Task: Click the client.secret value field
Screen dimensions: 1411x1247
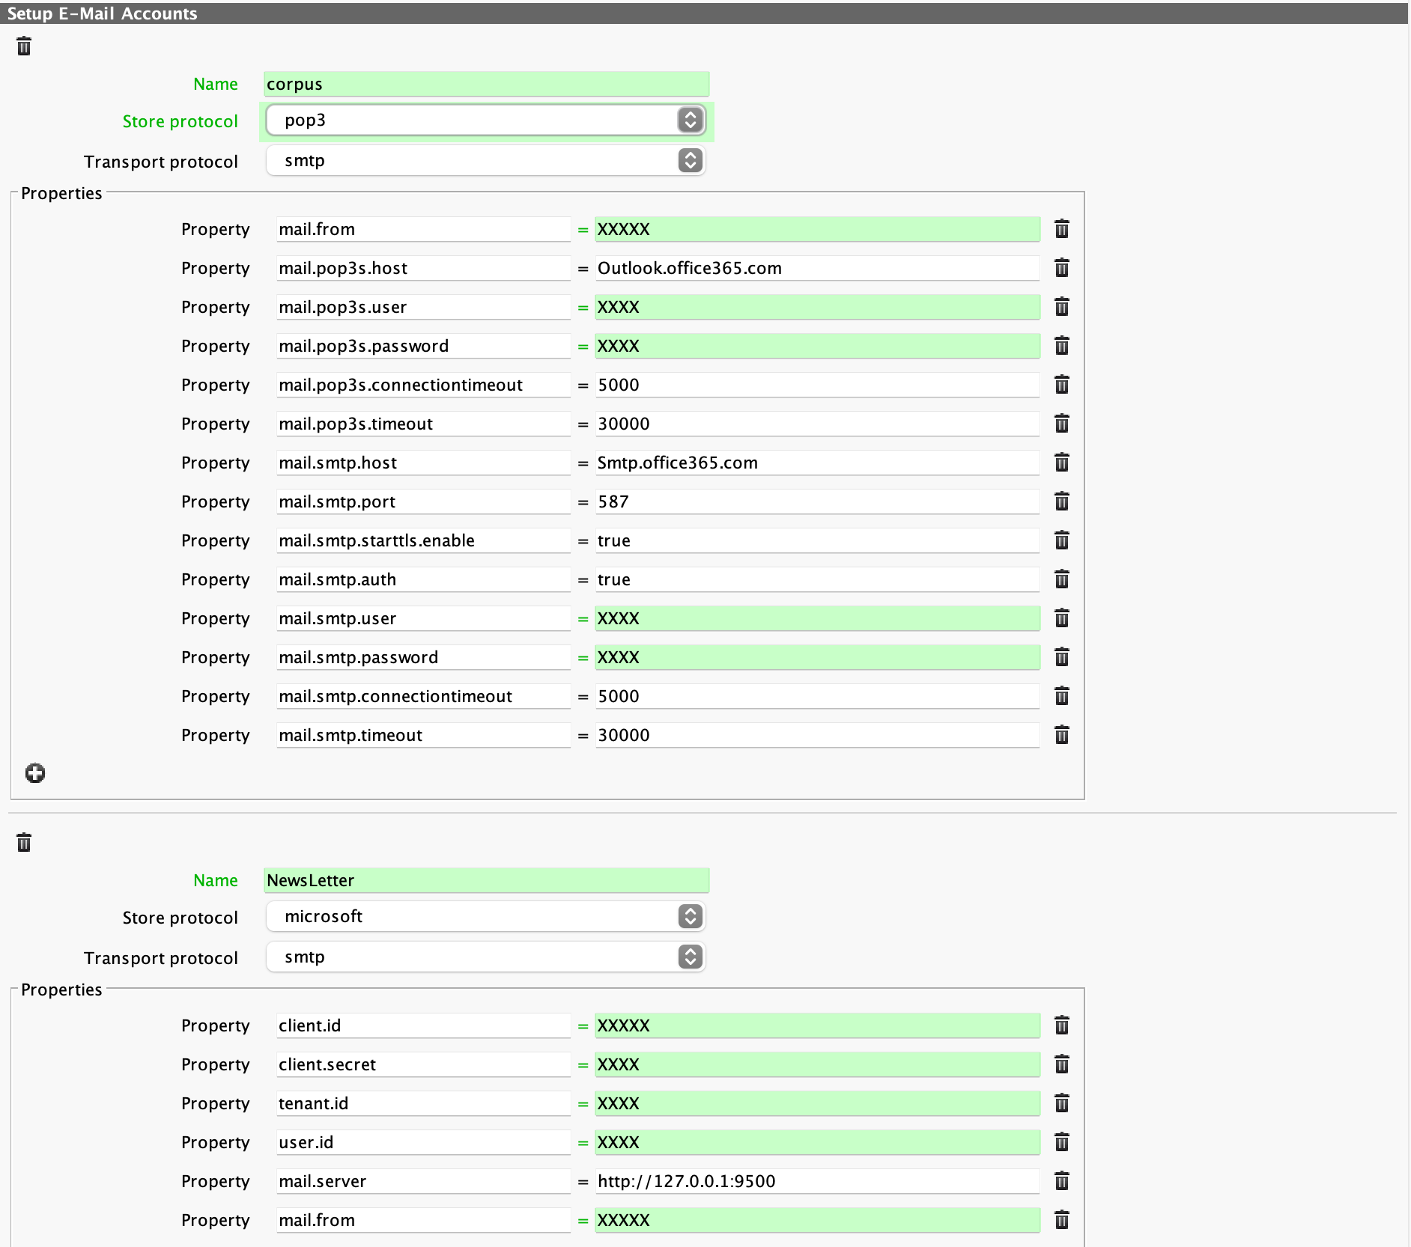Action: 816,1064
